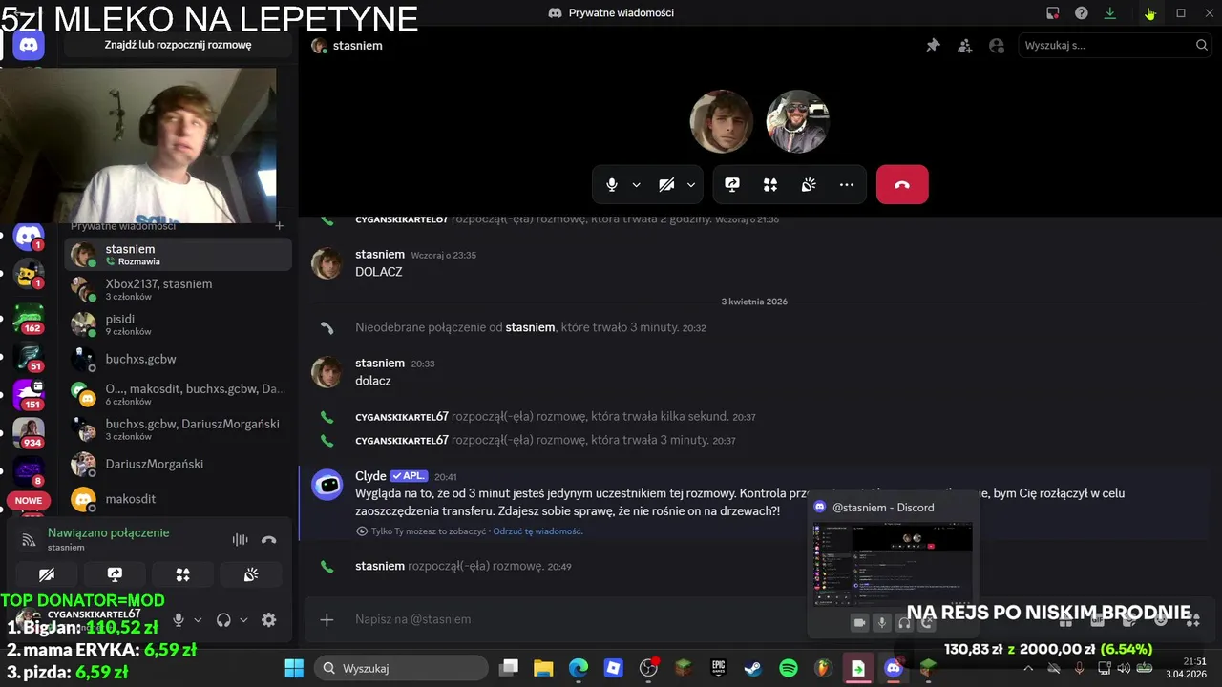Open Task View from the taskbar
Image resolution: width=1222 pixels, height=687 pixels.
509,668
